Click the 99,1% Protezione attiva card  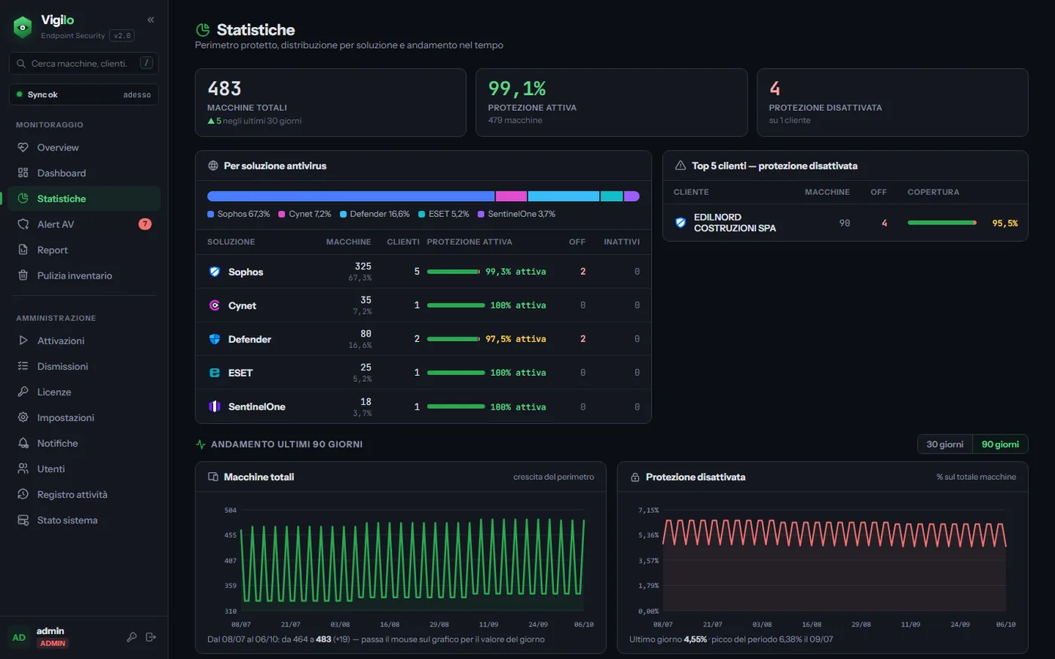[x=611, y=102]
